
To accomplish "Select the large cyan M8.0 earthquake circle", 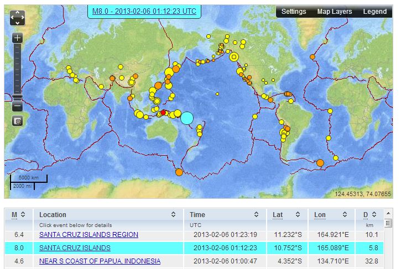I will (x=187, y=118).
